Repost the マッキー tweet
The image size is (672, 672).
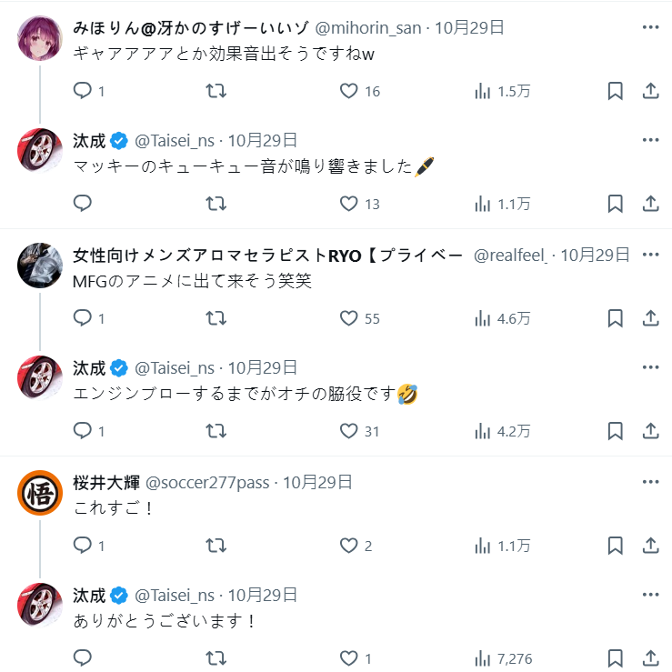pyautogui.click(x=216, y=204)
